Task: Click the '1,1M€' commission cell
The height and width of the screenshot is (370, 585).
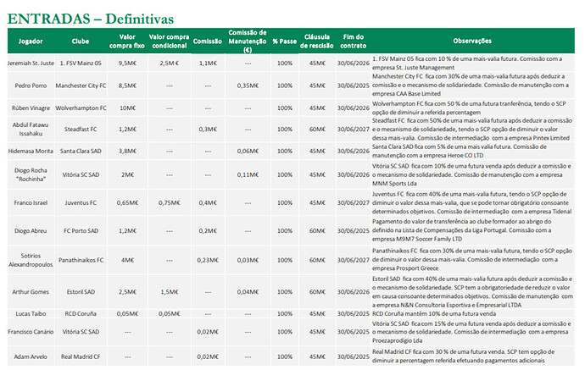Action: tap(208, 63)
